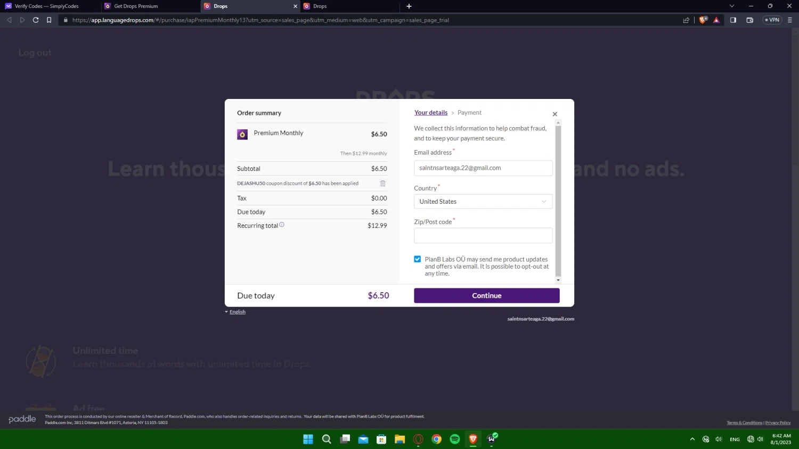
Task: Show hidden system tray icons chevron
Action: [692, 439]
